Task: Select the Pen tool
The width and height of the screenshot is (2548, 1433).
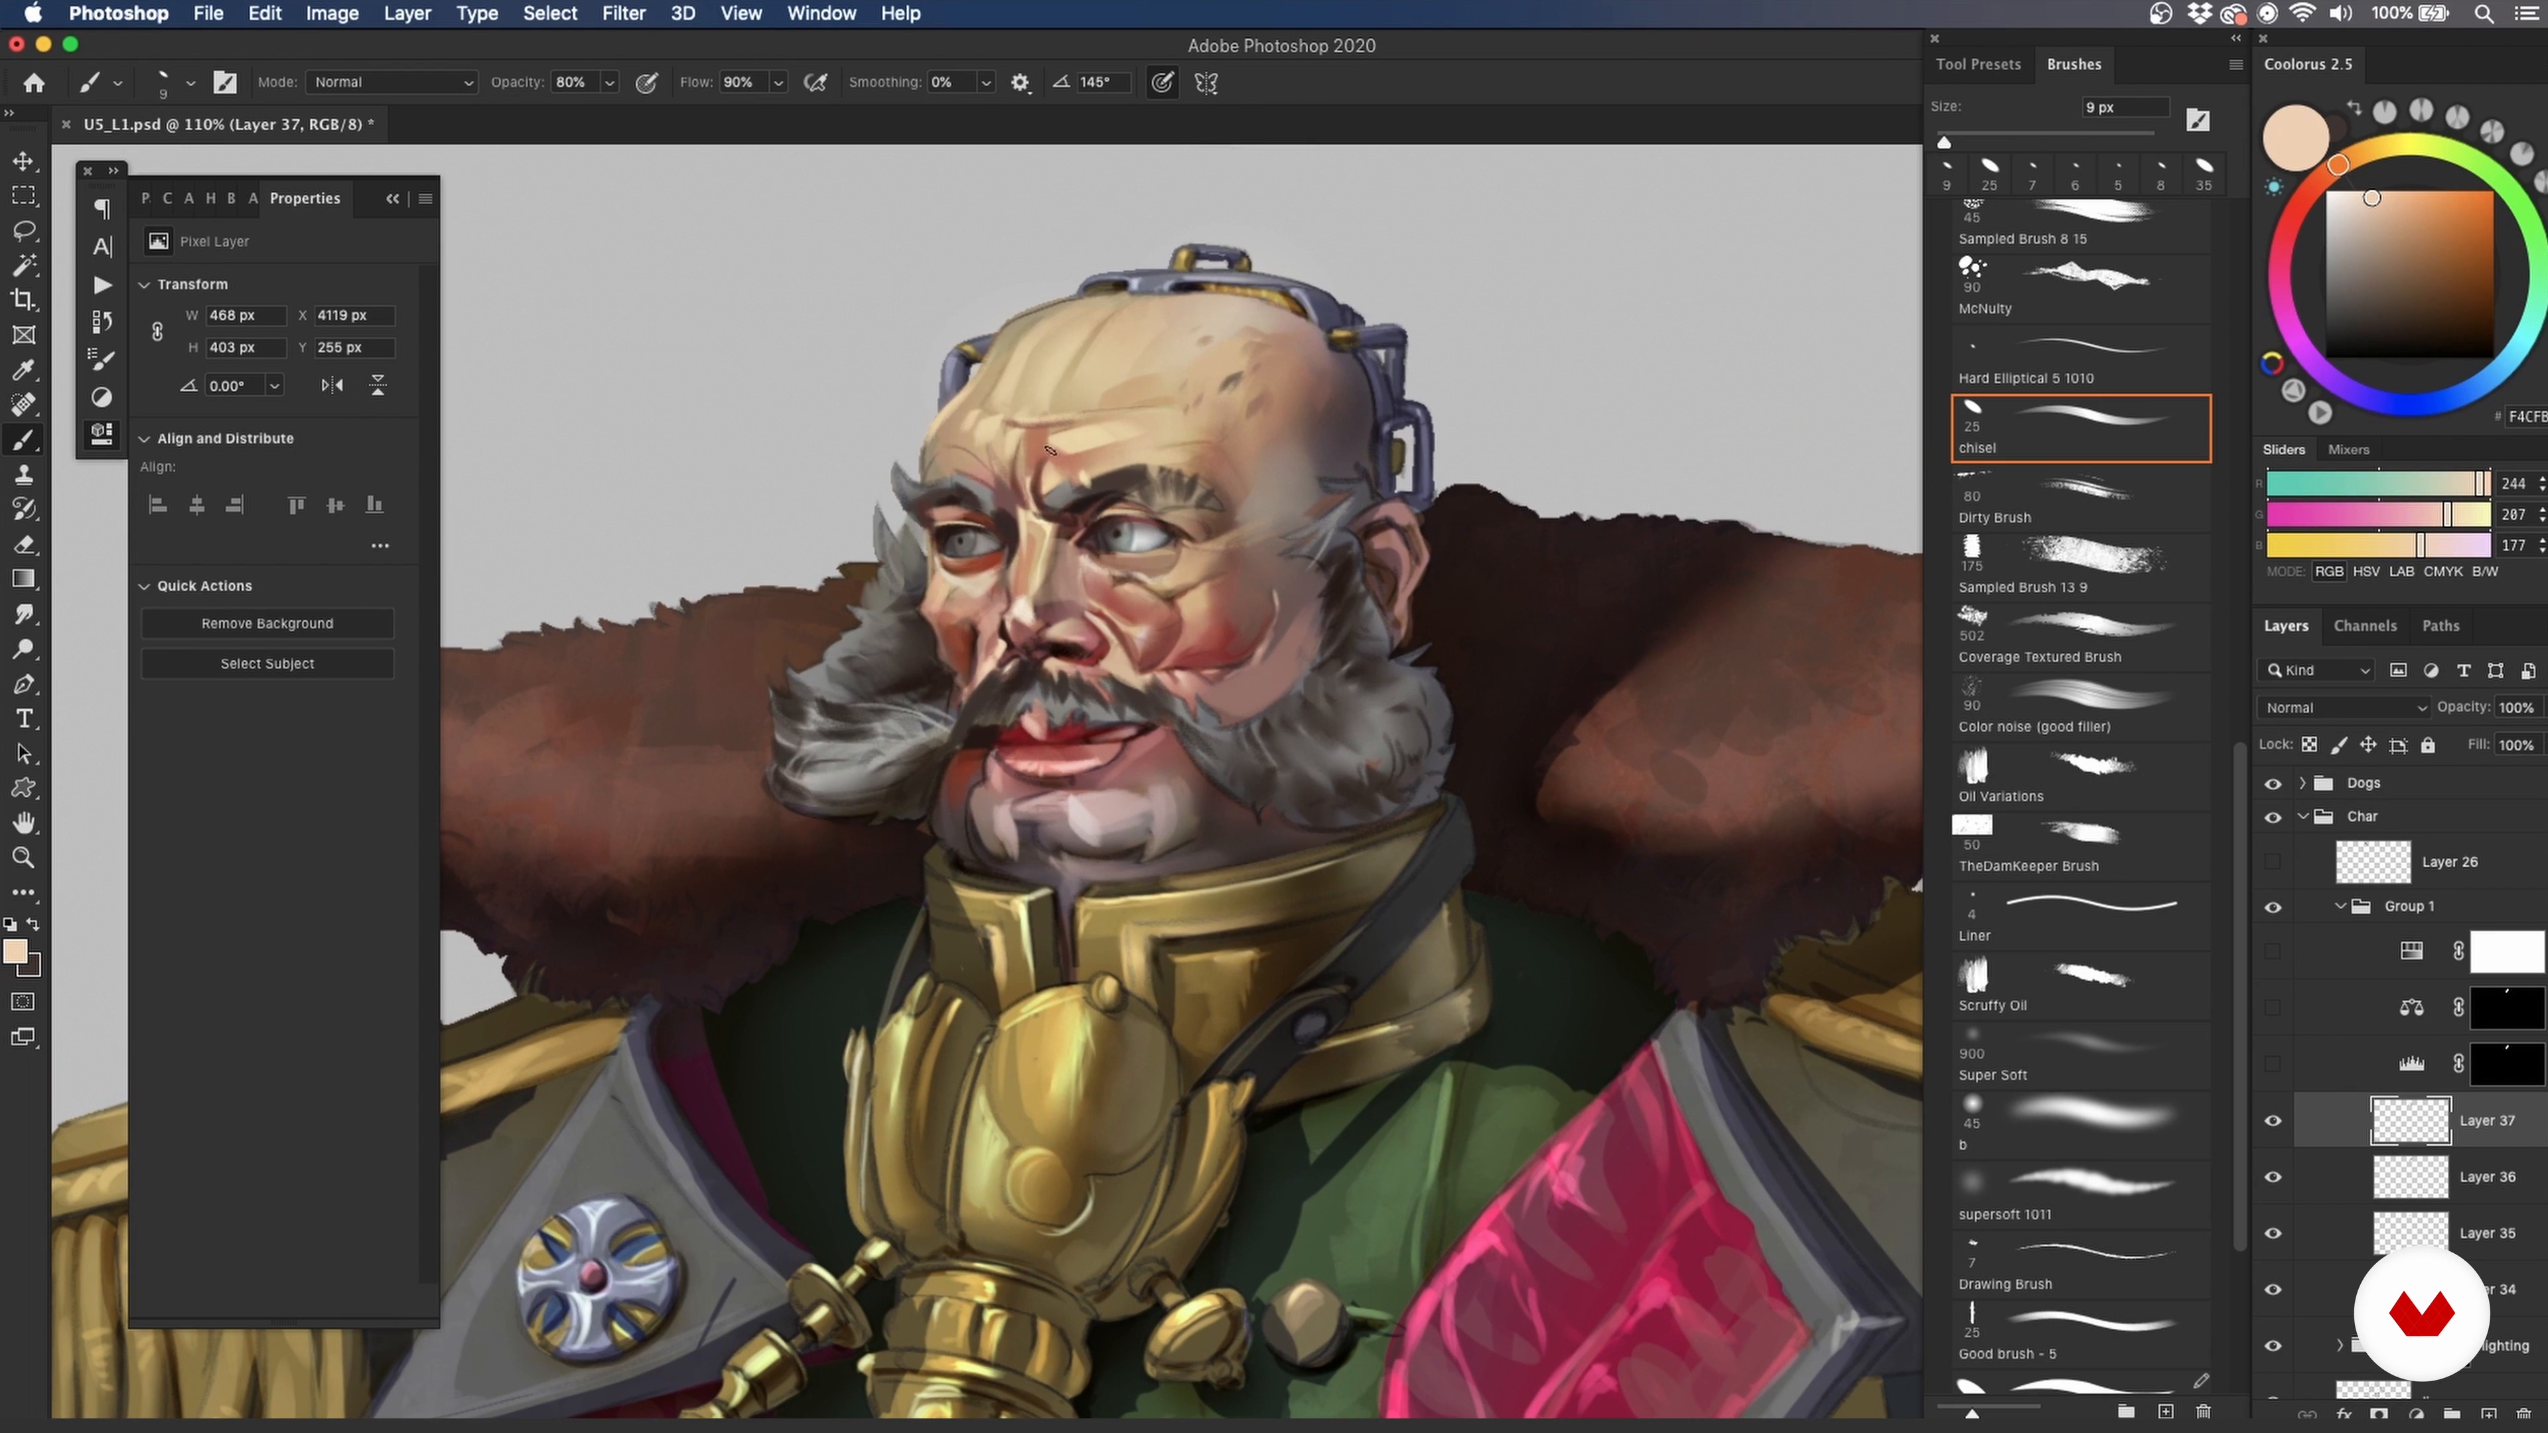Action: pos(24,685)
